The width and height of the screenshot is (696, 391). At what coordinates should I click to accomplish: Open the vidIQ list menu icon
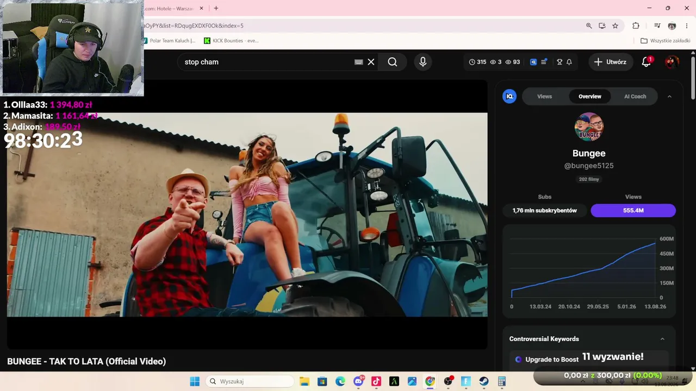pyautogui.click(x=543, y=62)
